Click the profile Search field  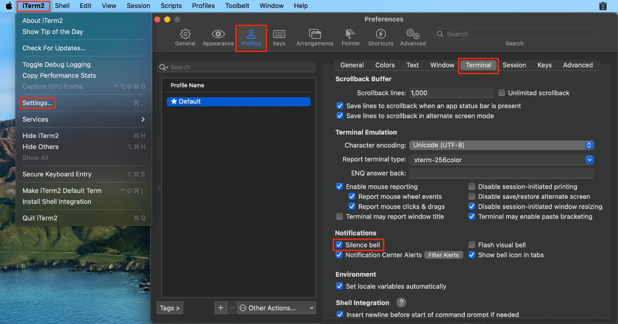pyautogui.click(x=236, y=67)
